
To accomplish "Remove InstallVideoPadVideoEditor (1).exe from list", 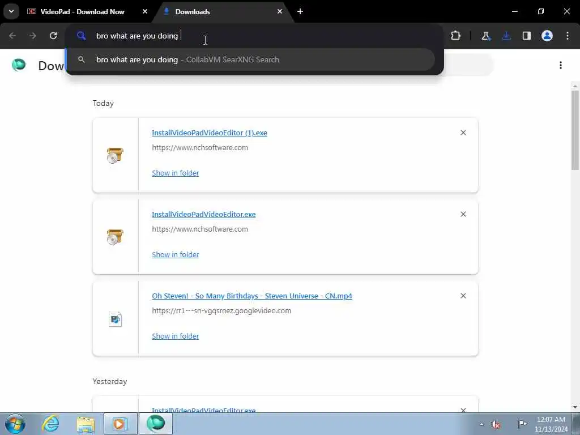I will 463,133.
